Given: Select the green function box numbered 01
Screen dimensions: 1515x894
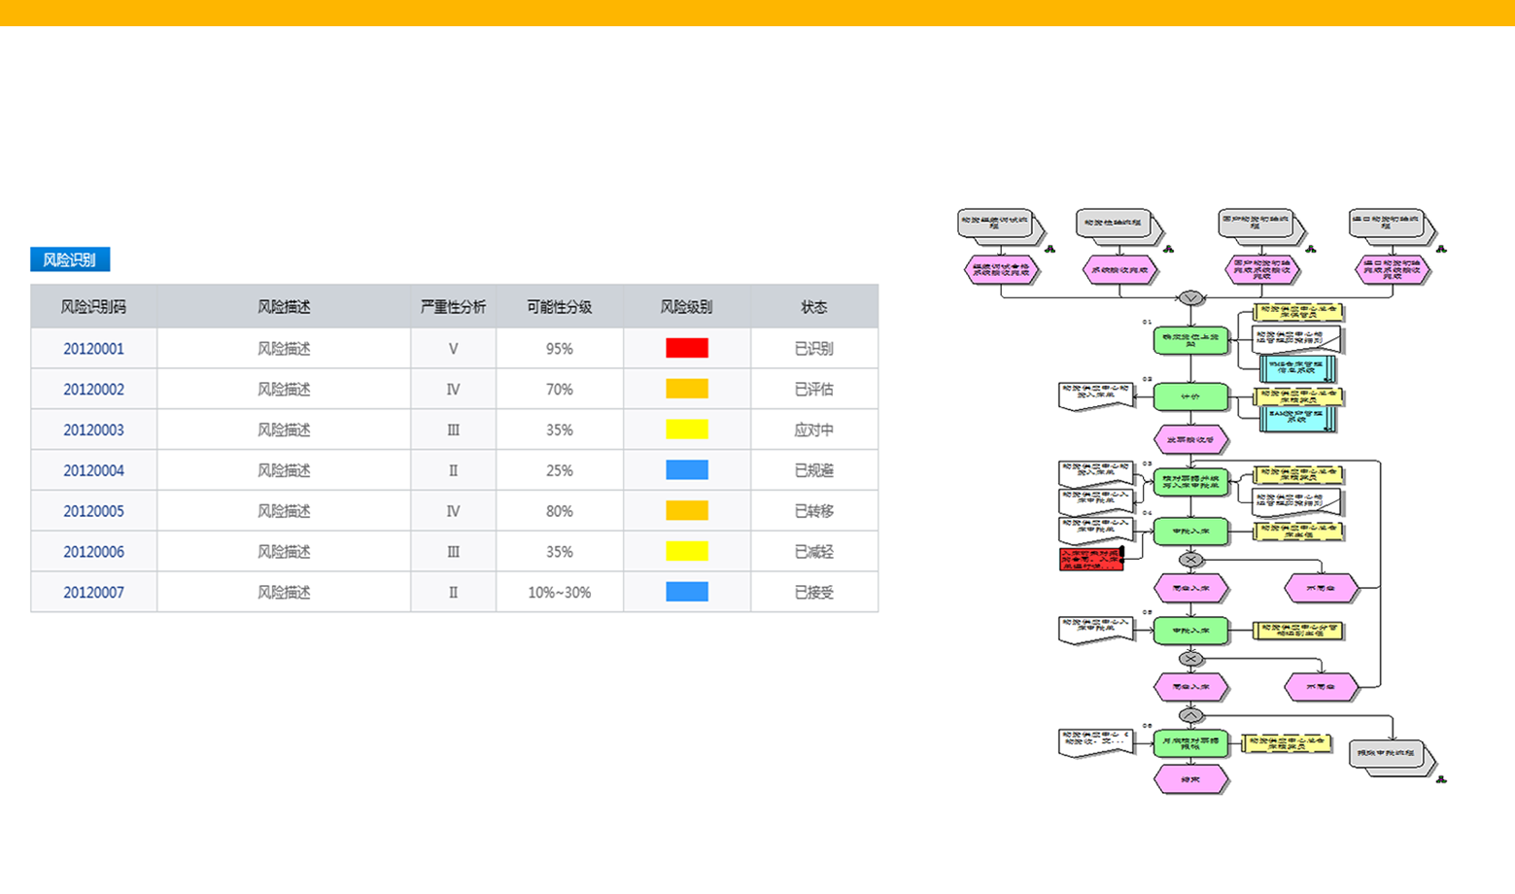Looking at the screenshot, I should 1190,340.
